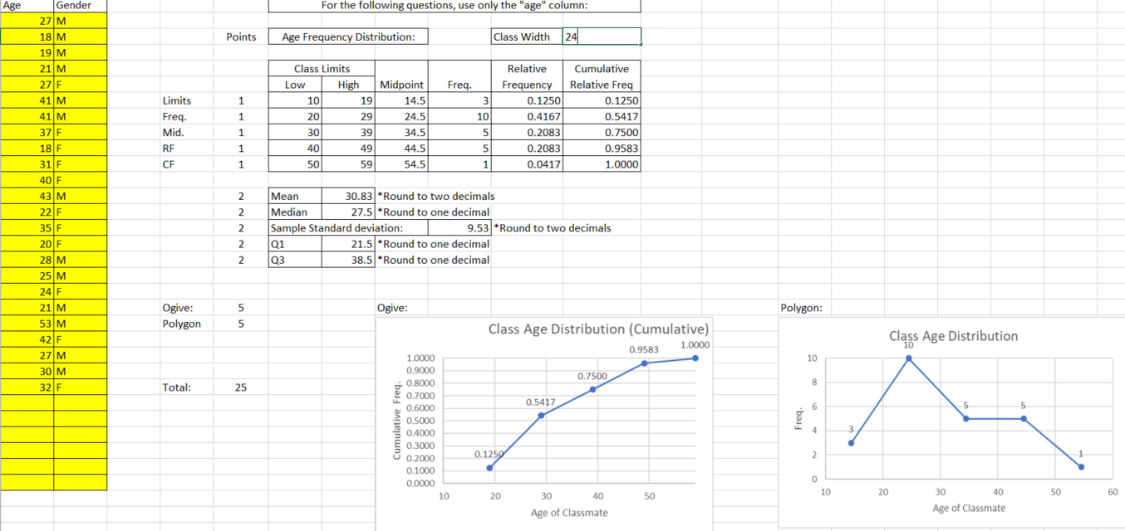Screen dimensions: 1125x531
Task: Select the cumulative relative freq cell 0.7500
Action: pyautogui.click(x=602, y=132)
